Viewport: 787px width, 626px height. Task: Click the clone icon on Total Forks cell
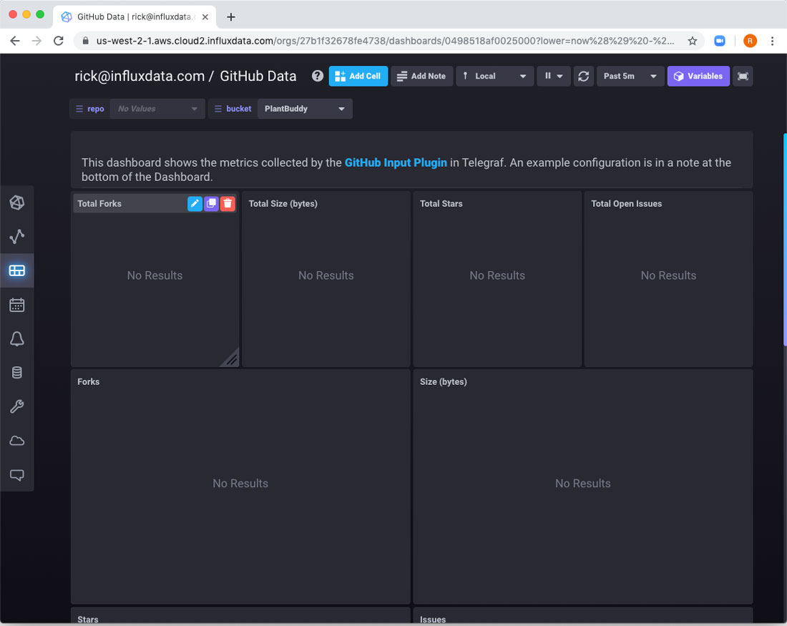click(x=211, y=204)
